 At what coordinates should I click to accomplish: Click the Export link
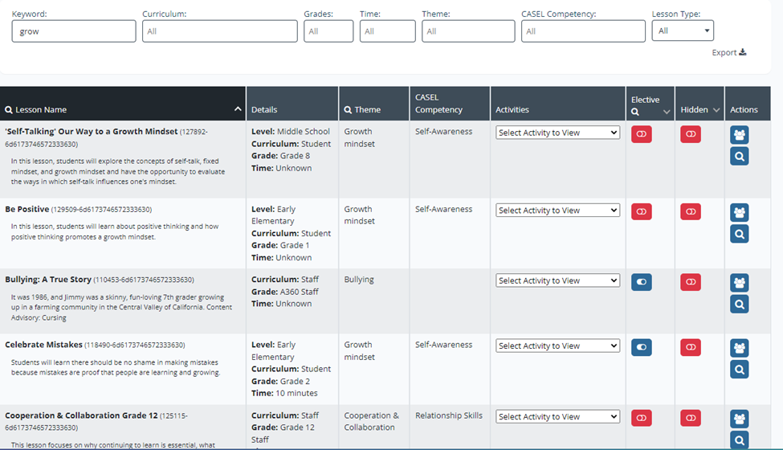728,53
